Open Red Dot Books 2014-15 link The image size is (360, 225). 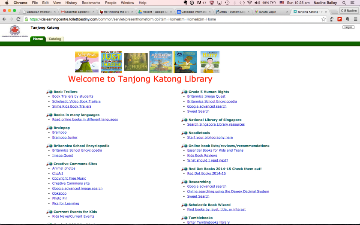206,174
